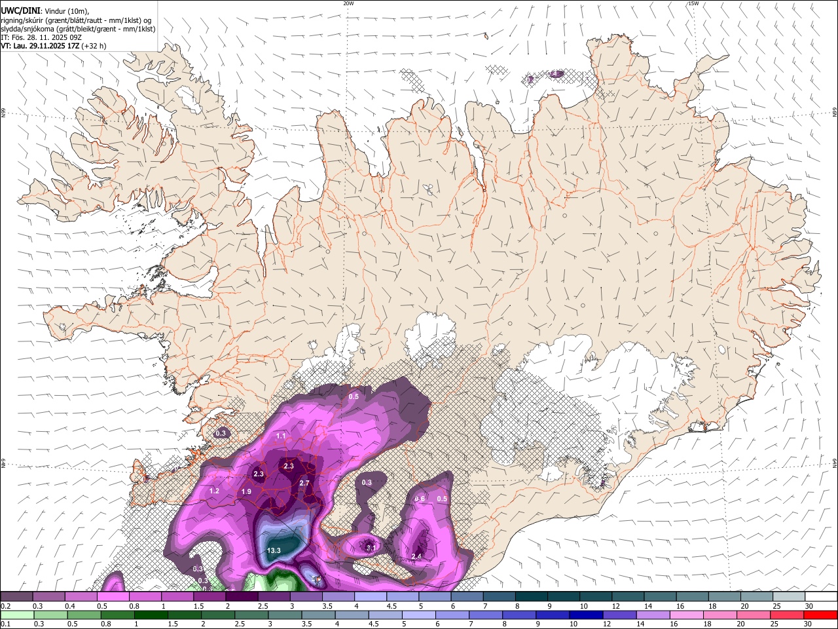Click the 0.6 snowfall value on map

click(x=420, y=499)
